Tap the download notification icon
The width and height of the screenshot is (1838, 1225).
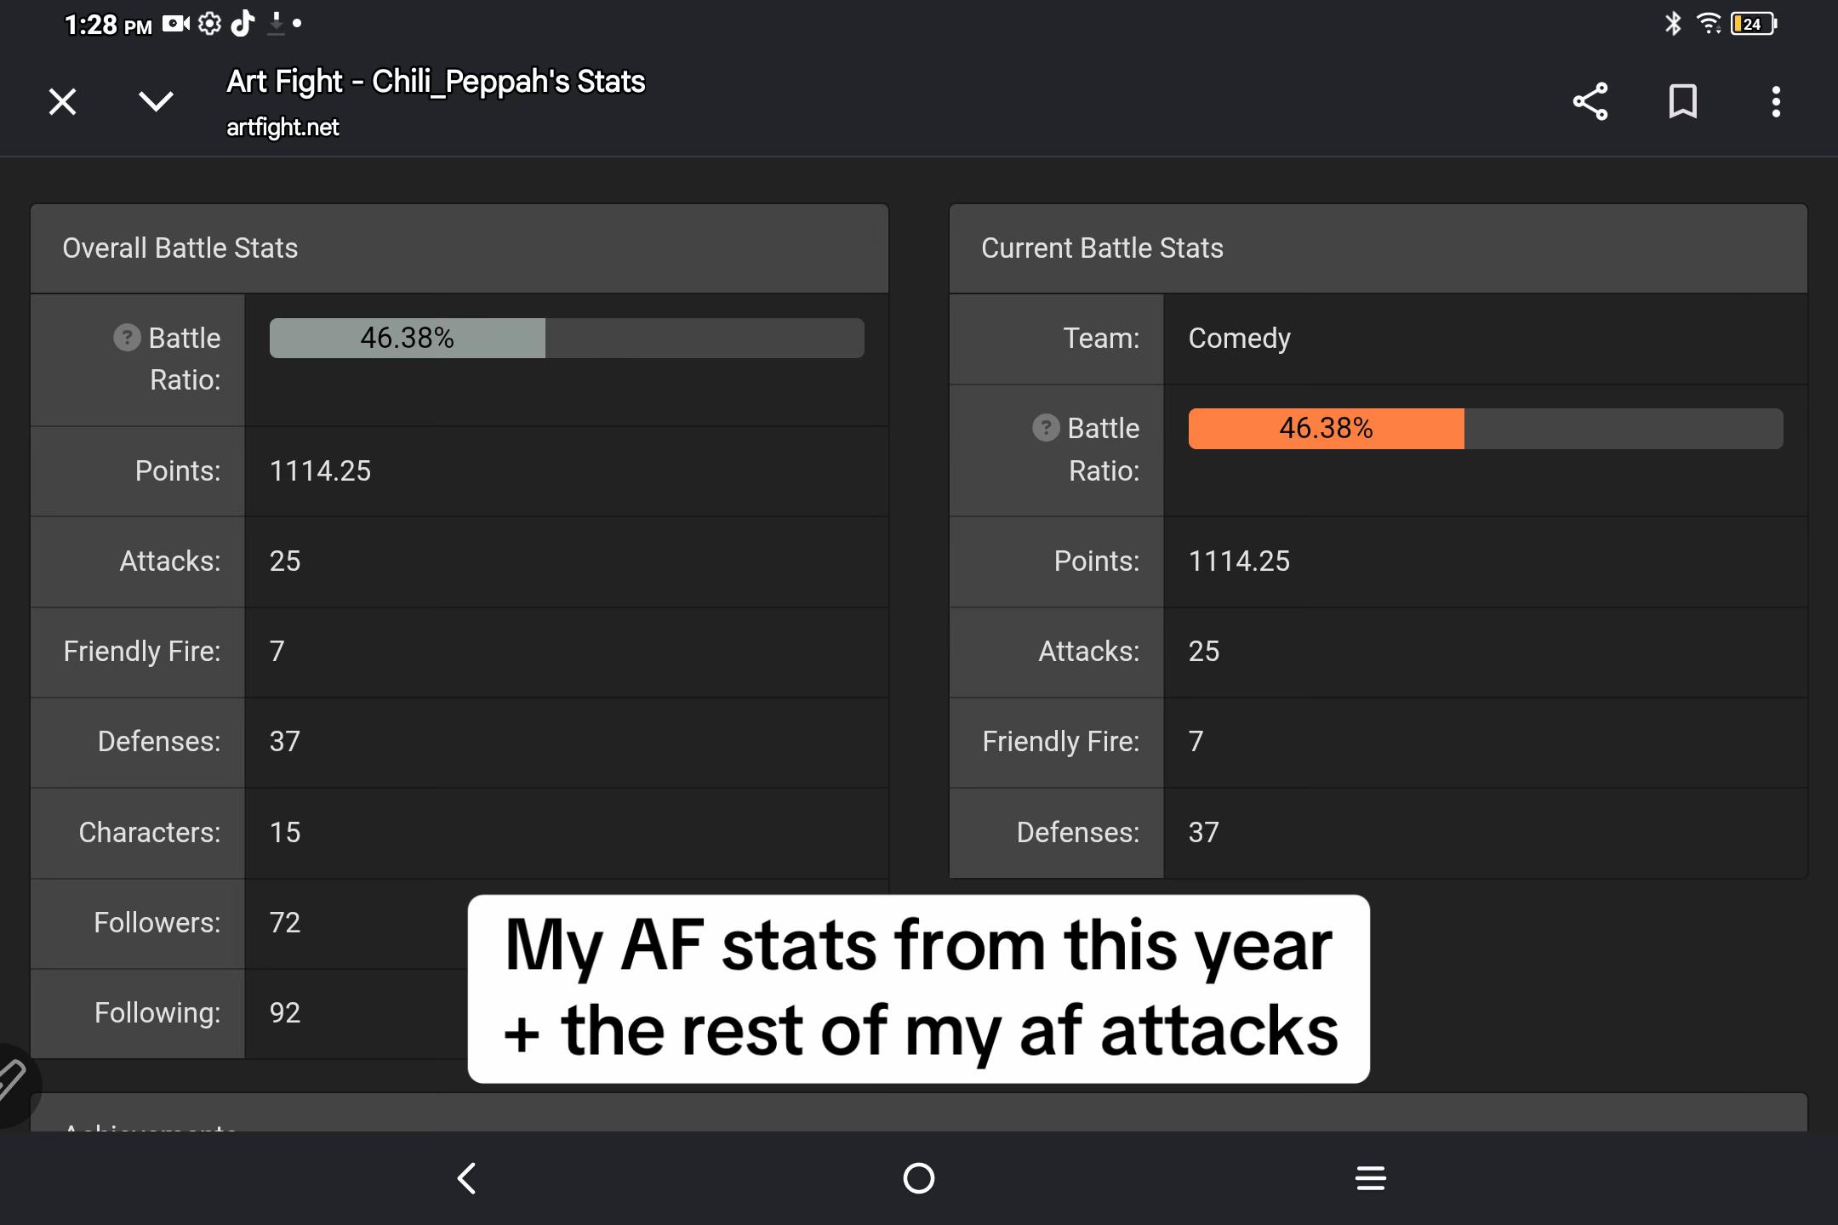pyautogui.click(x=276, y=23)
